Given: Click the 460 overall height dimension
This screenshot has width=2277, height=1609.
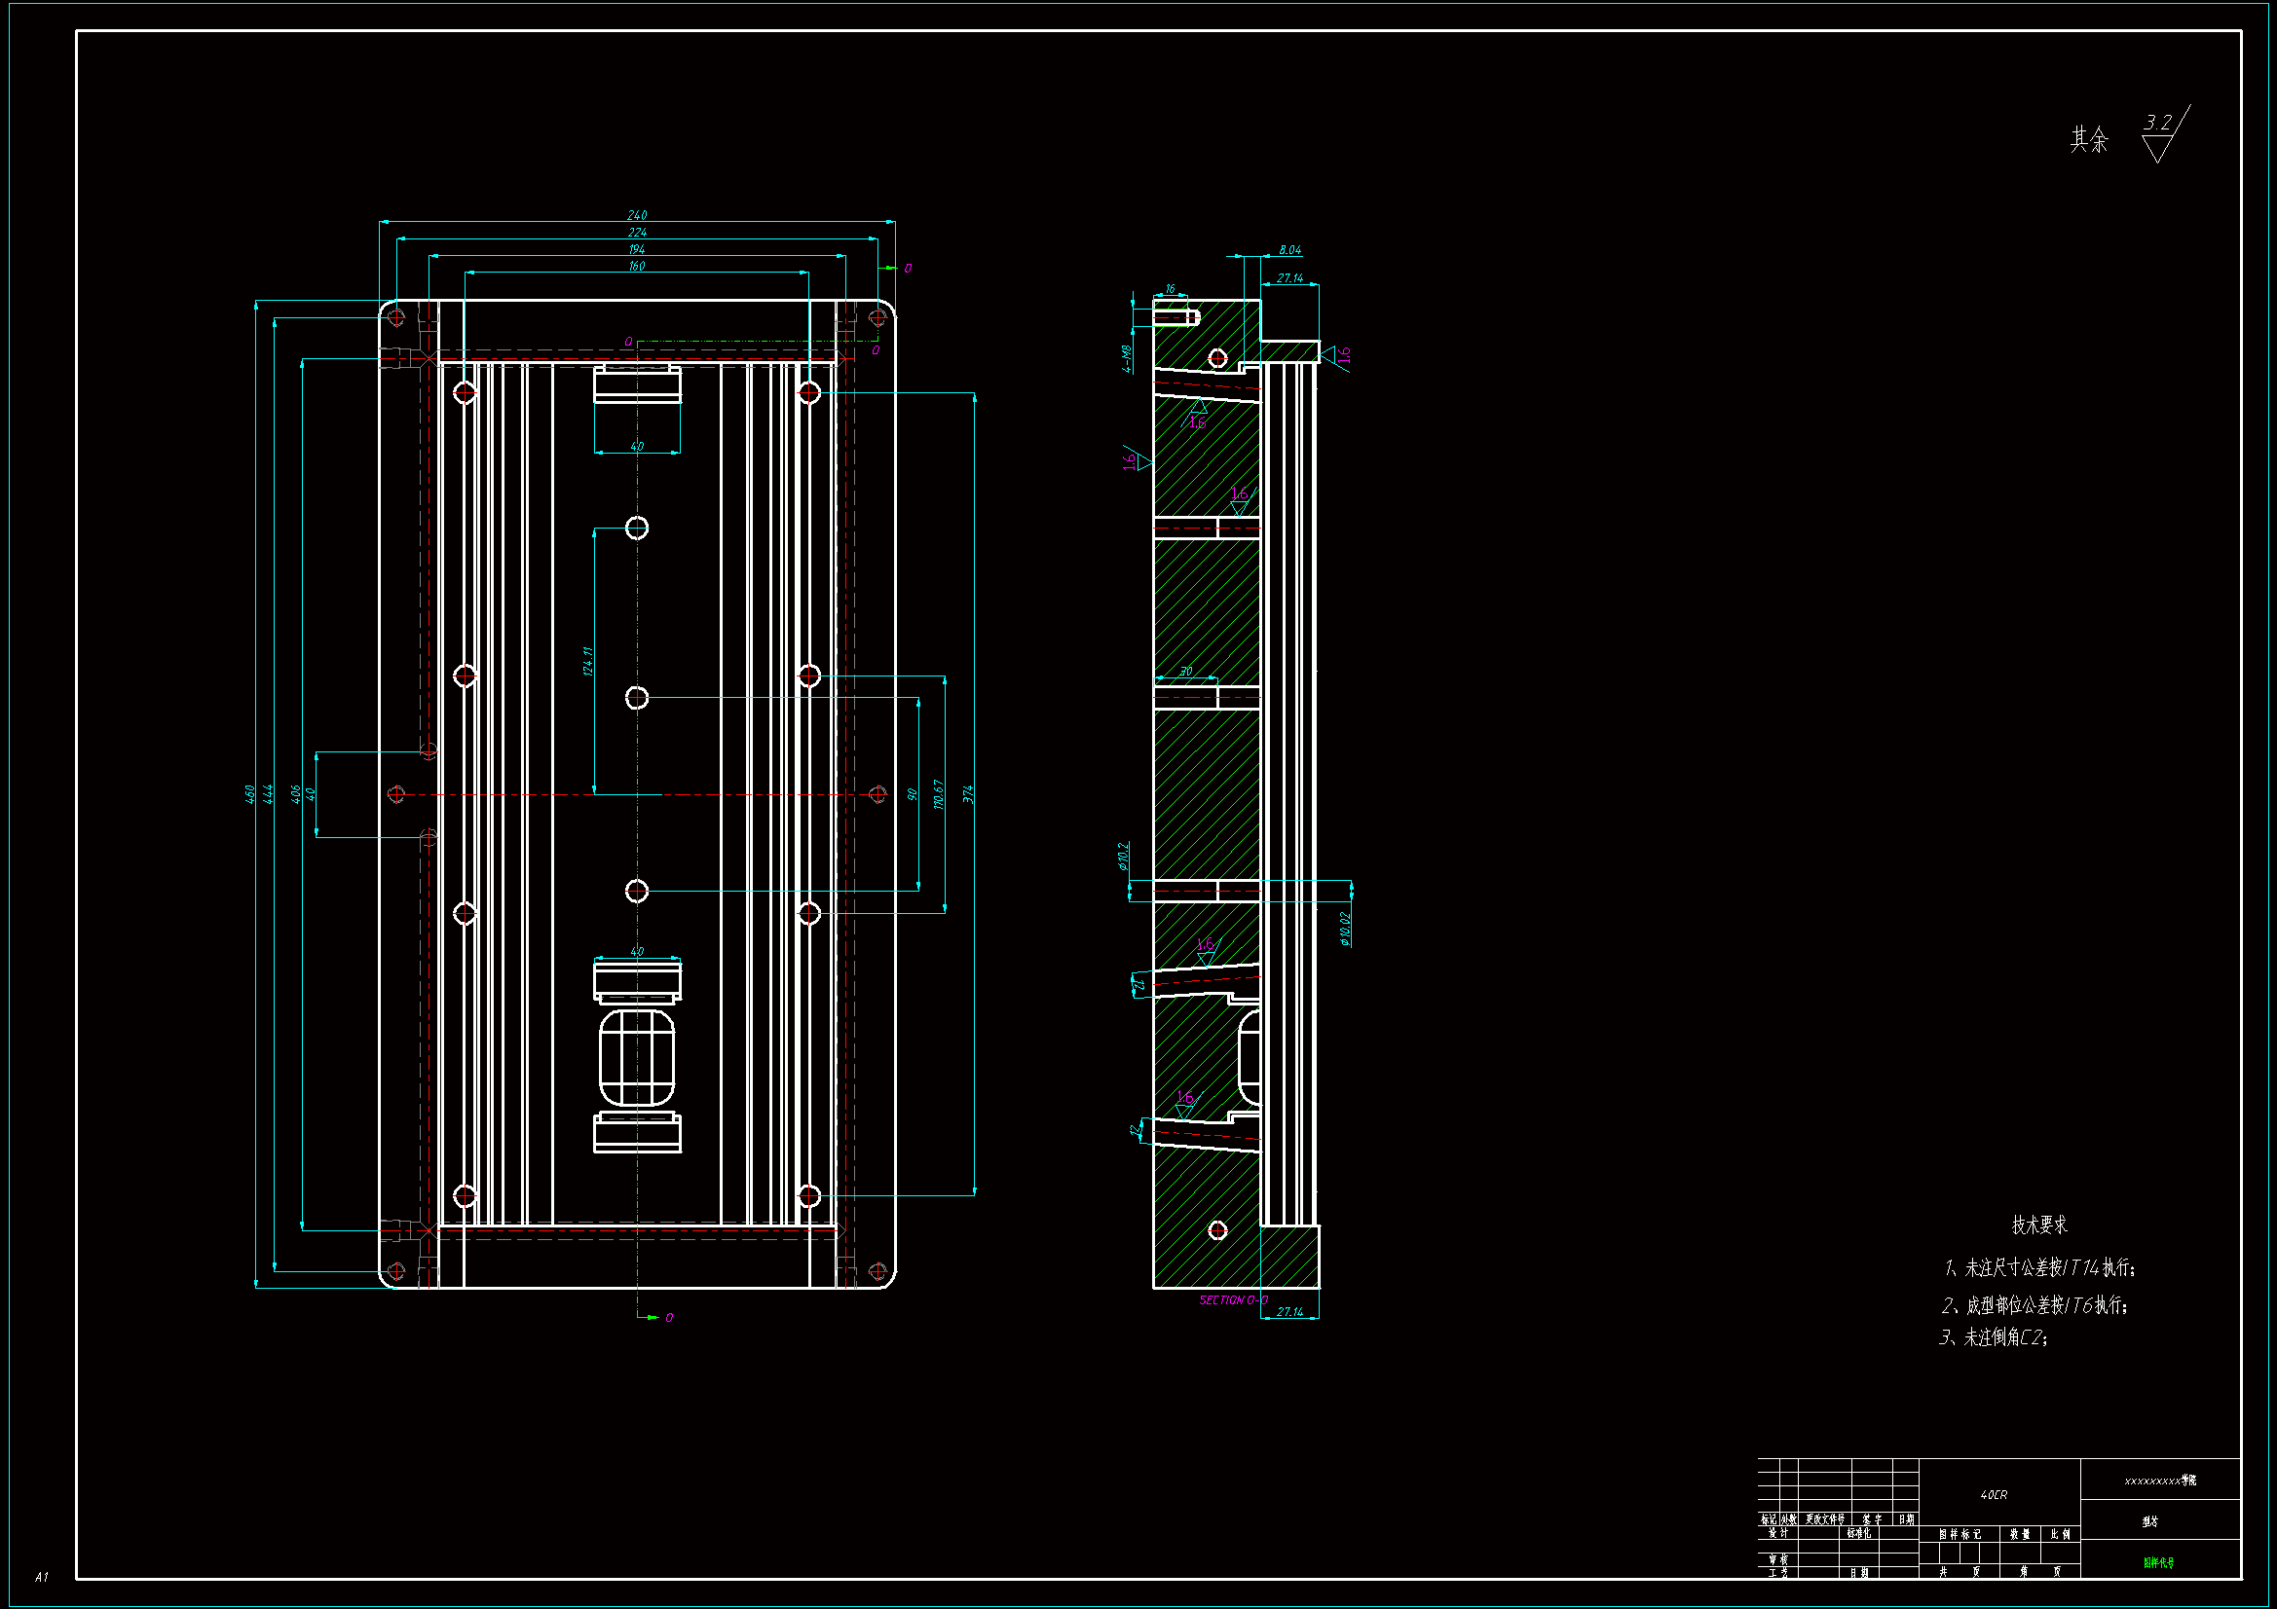Looking at the screenshot, I should coord(250,794).
